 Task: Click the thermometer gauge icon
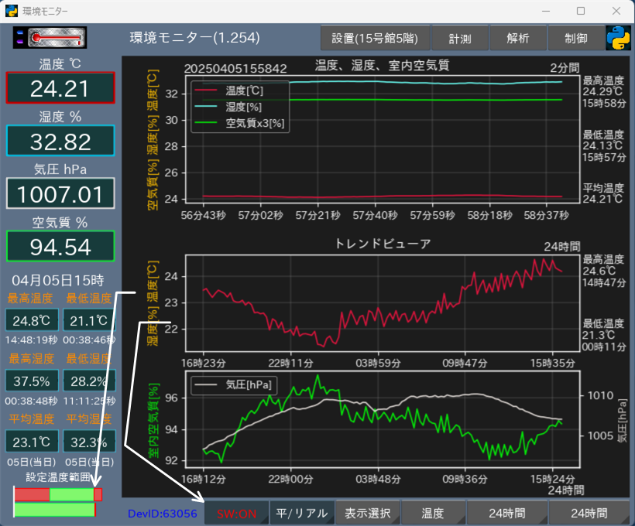click(50, 37)
